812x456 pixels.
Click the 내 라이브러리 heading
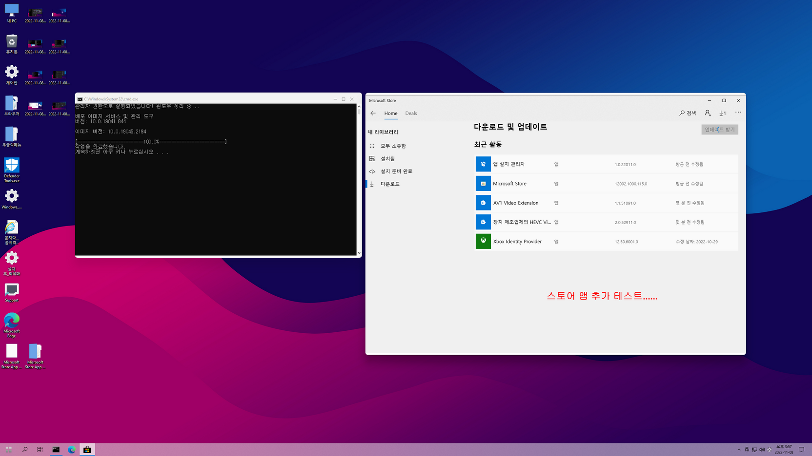[x=383, y=132]
